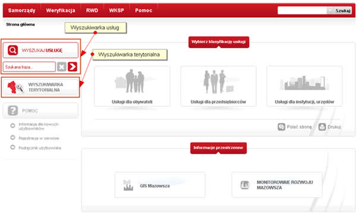This screenshot has height=215, width=359.
Task: Open Usługi dla przedsiębiorców
Action: [x=218, y=102]
